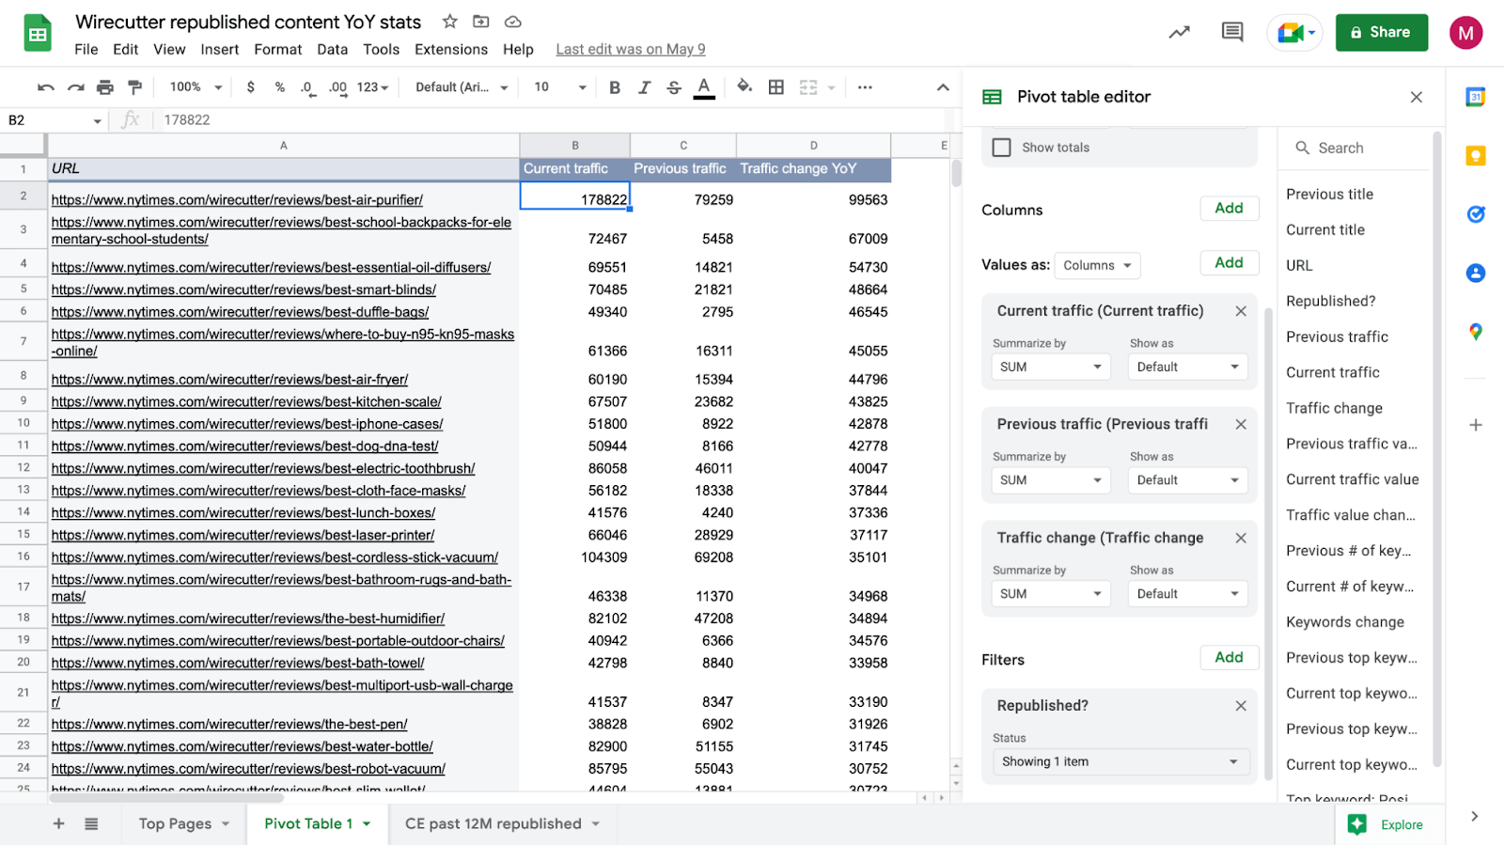Image resolution: width=1504 pixels, height=846 pixels.
Task: Enable the Show totals checkbox
Action: coord(1002,148)
